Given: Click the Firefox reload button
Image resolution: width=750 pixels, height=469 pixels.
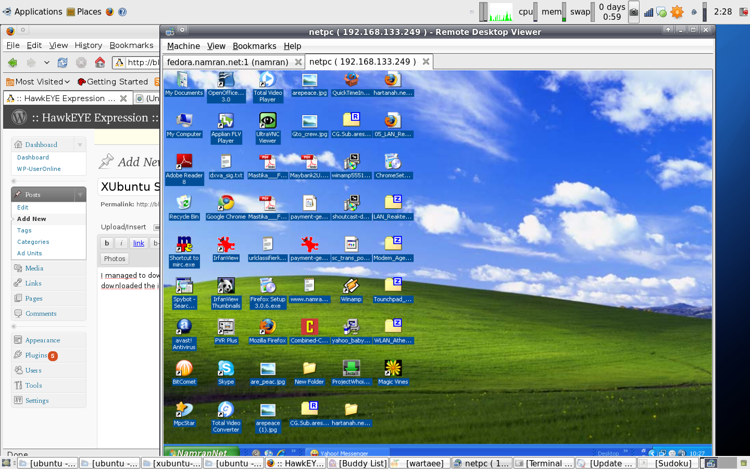Looking at the screenshot, I should 63,63.
